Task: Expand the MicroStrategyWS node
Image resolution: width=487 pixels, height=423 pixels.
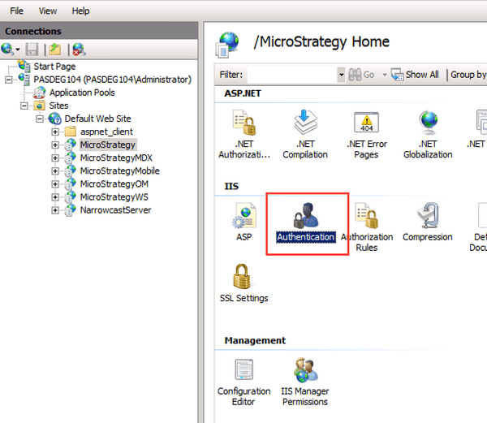Action: pyautogui.click(x=55, y=197)
